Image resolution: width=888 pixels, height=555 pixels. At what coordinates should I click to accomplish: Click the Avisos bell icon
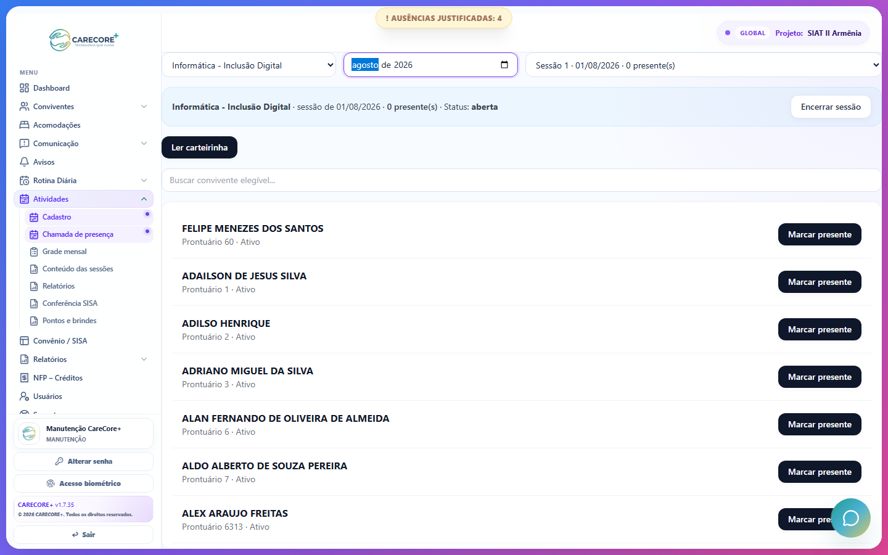click(24, 162)
